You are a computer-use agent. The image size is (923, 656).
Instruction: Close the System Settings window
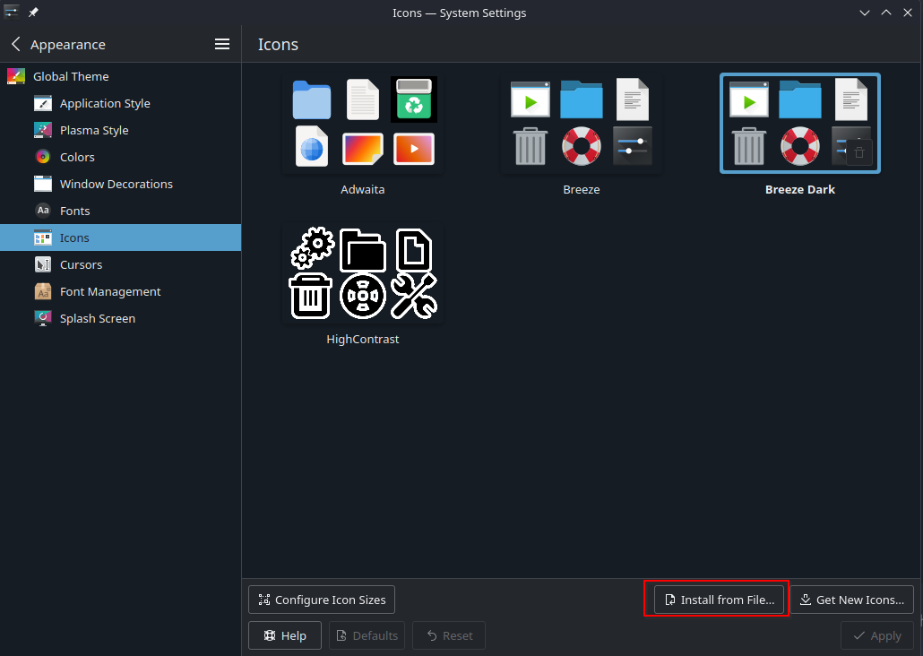pyautogui.click(x=908, y=13)
